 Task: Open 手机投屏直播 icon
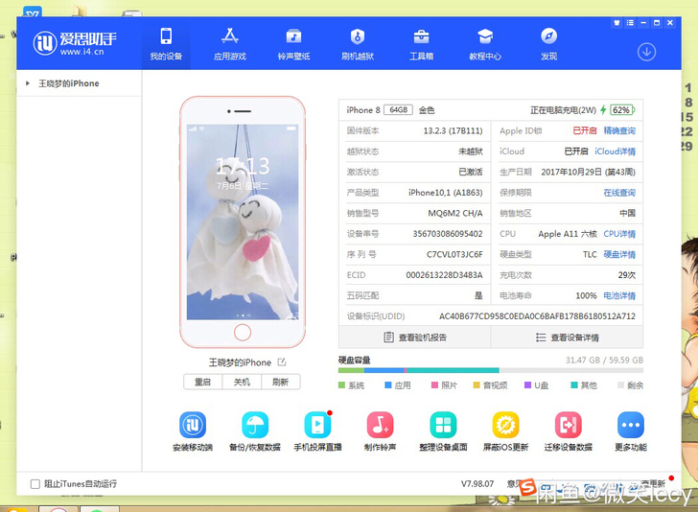pyautogui.click(x=318, y=425)
